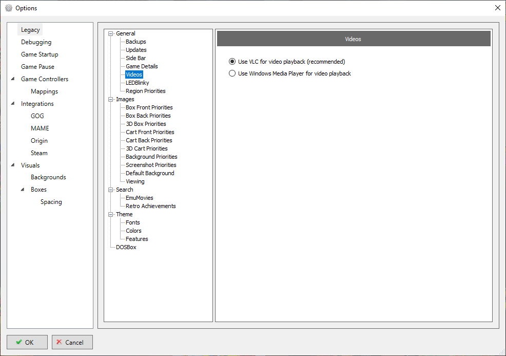Select Box Back Priorities
Image resolution: width=506 pixels, height=356 pixels.
tap(148, 116)
